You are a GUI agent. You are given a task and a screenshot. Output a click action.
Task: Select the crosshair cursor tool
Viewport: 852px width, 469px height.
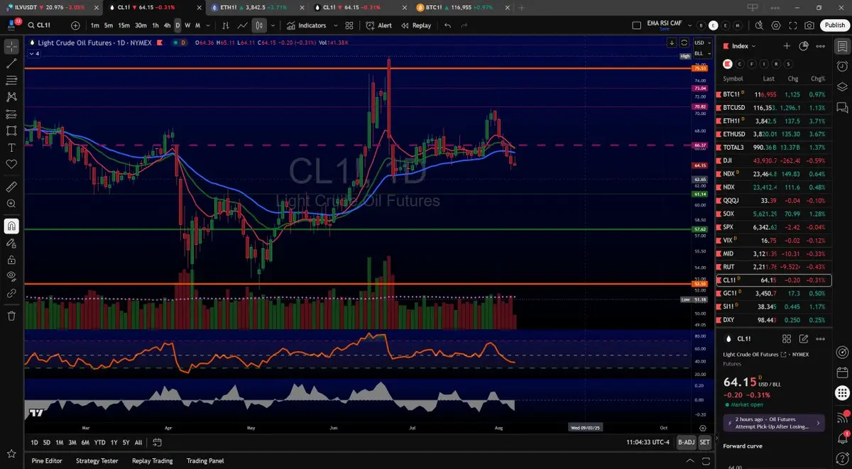11,46
